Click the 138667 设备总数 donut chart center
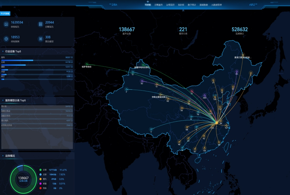 [x=23, y=179]
